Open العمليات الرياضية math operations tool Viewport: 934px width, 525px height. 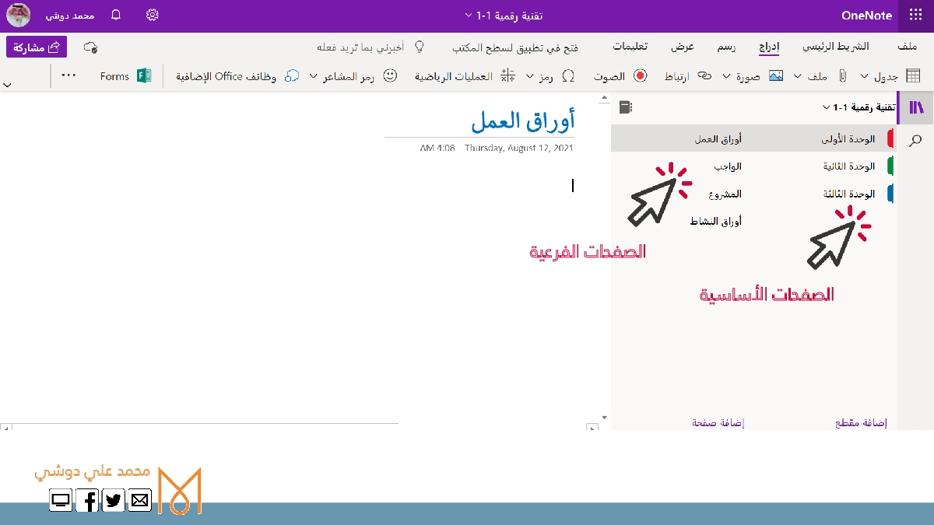[x=507, y=76]
